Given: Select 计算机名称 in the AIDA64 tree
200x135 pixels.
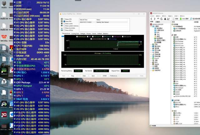Looking at the screenshot, I should pyautogui.click(x=159, y=30).
